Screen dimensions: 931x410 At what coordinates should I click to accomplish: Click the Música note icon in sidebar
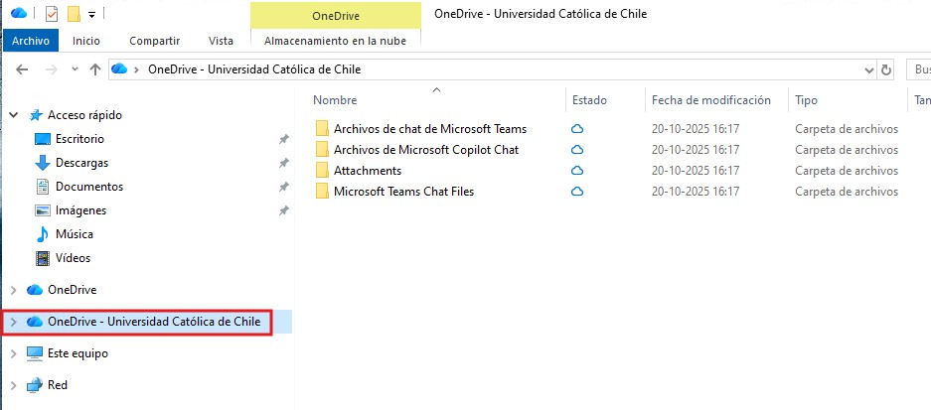point(43,234)
